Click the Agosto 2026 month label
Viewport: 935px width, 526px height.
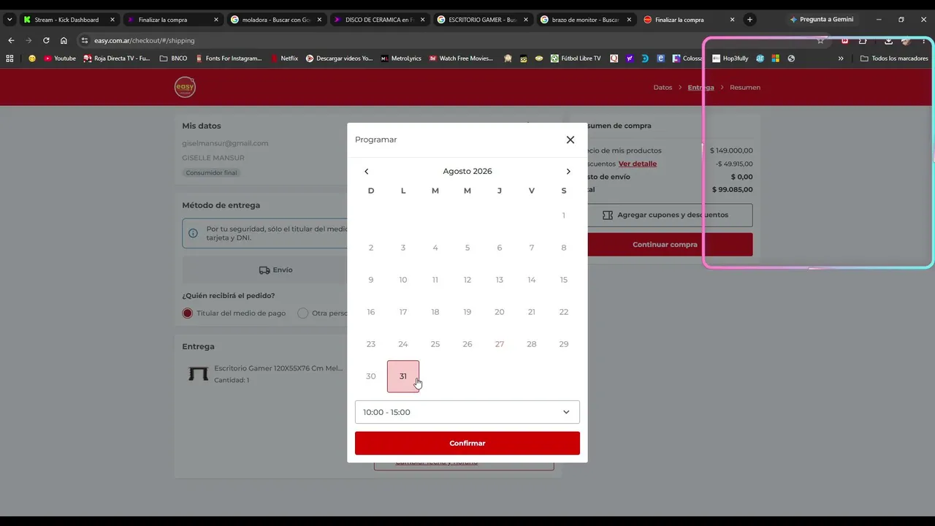click(x=467, y=171)
